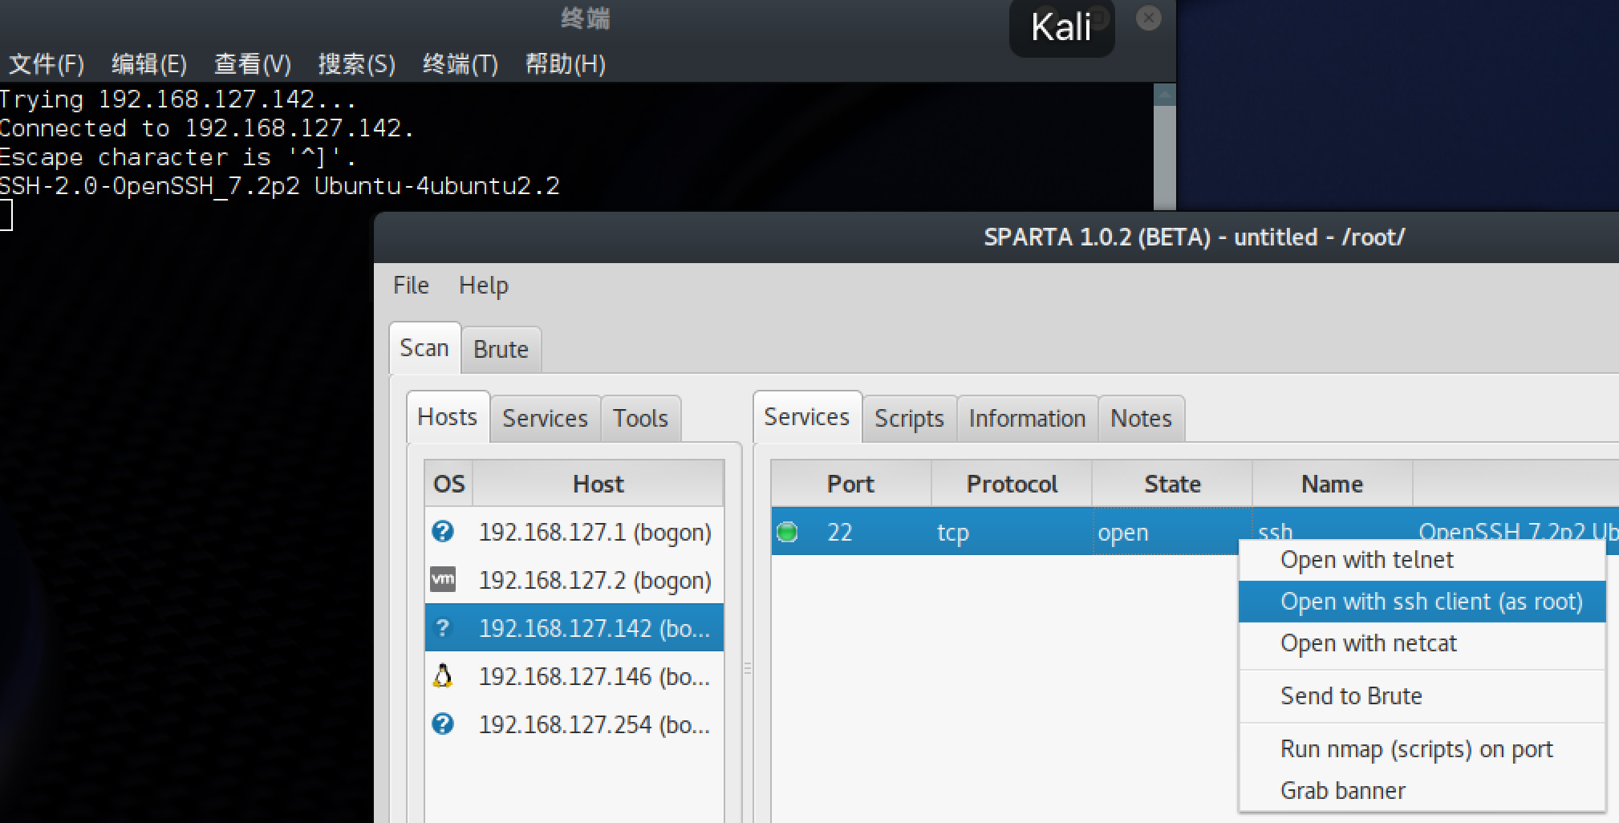The image size is (1619, 823).
Task: Click the Kali label overlay
Action: (1061, 28)
